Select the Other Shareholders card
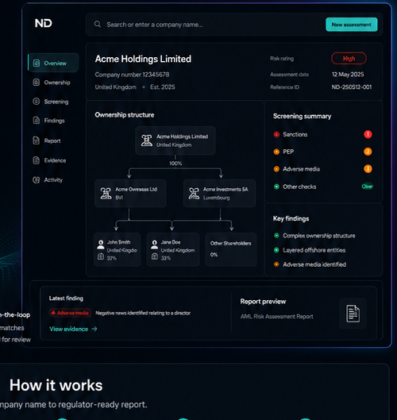397x420 pixels. click(x=231, y=249)
